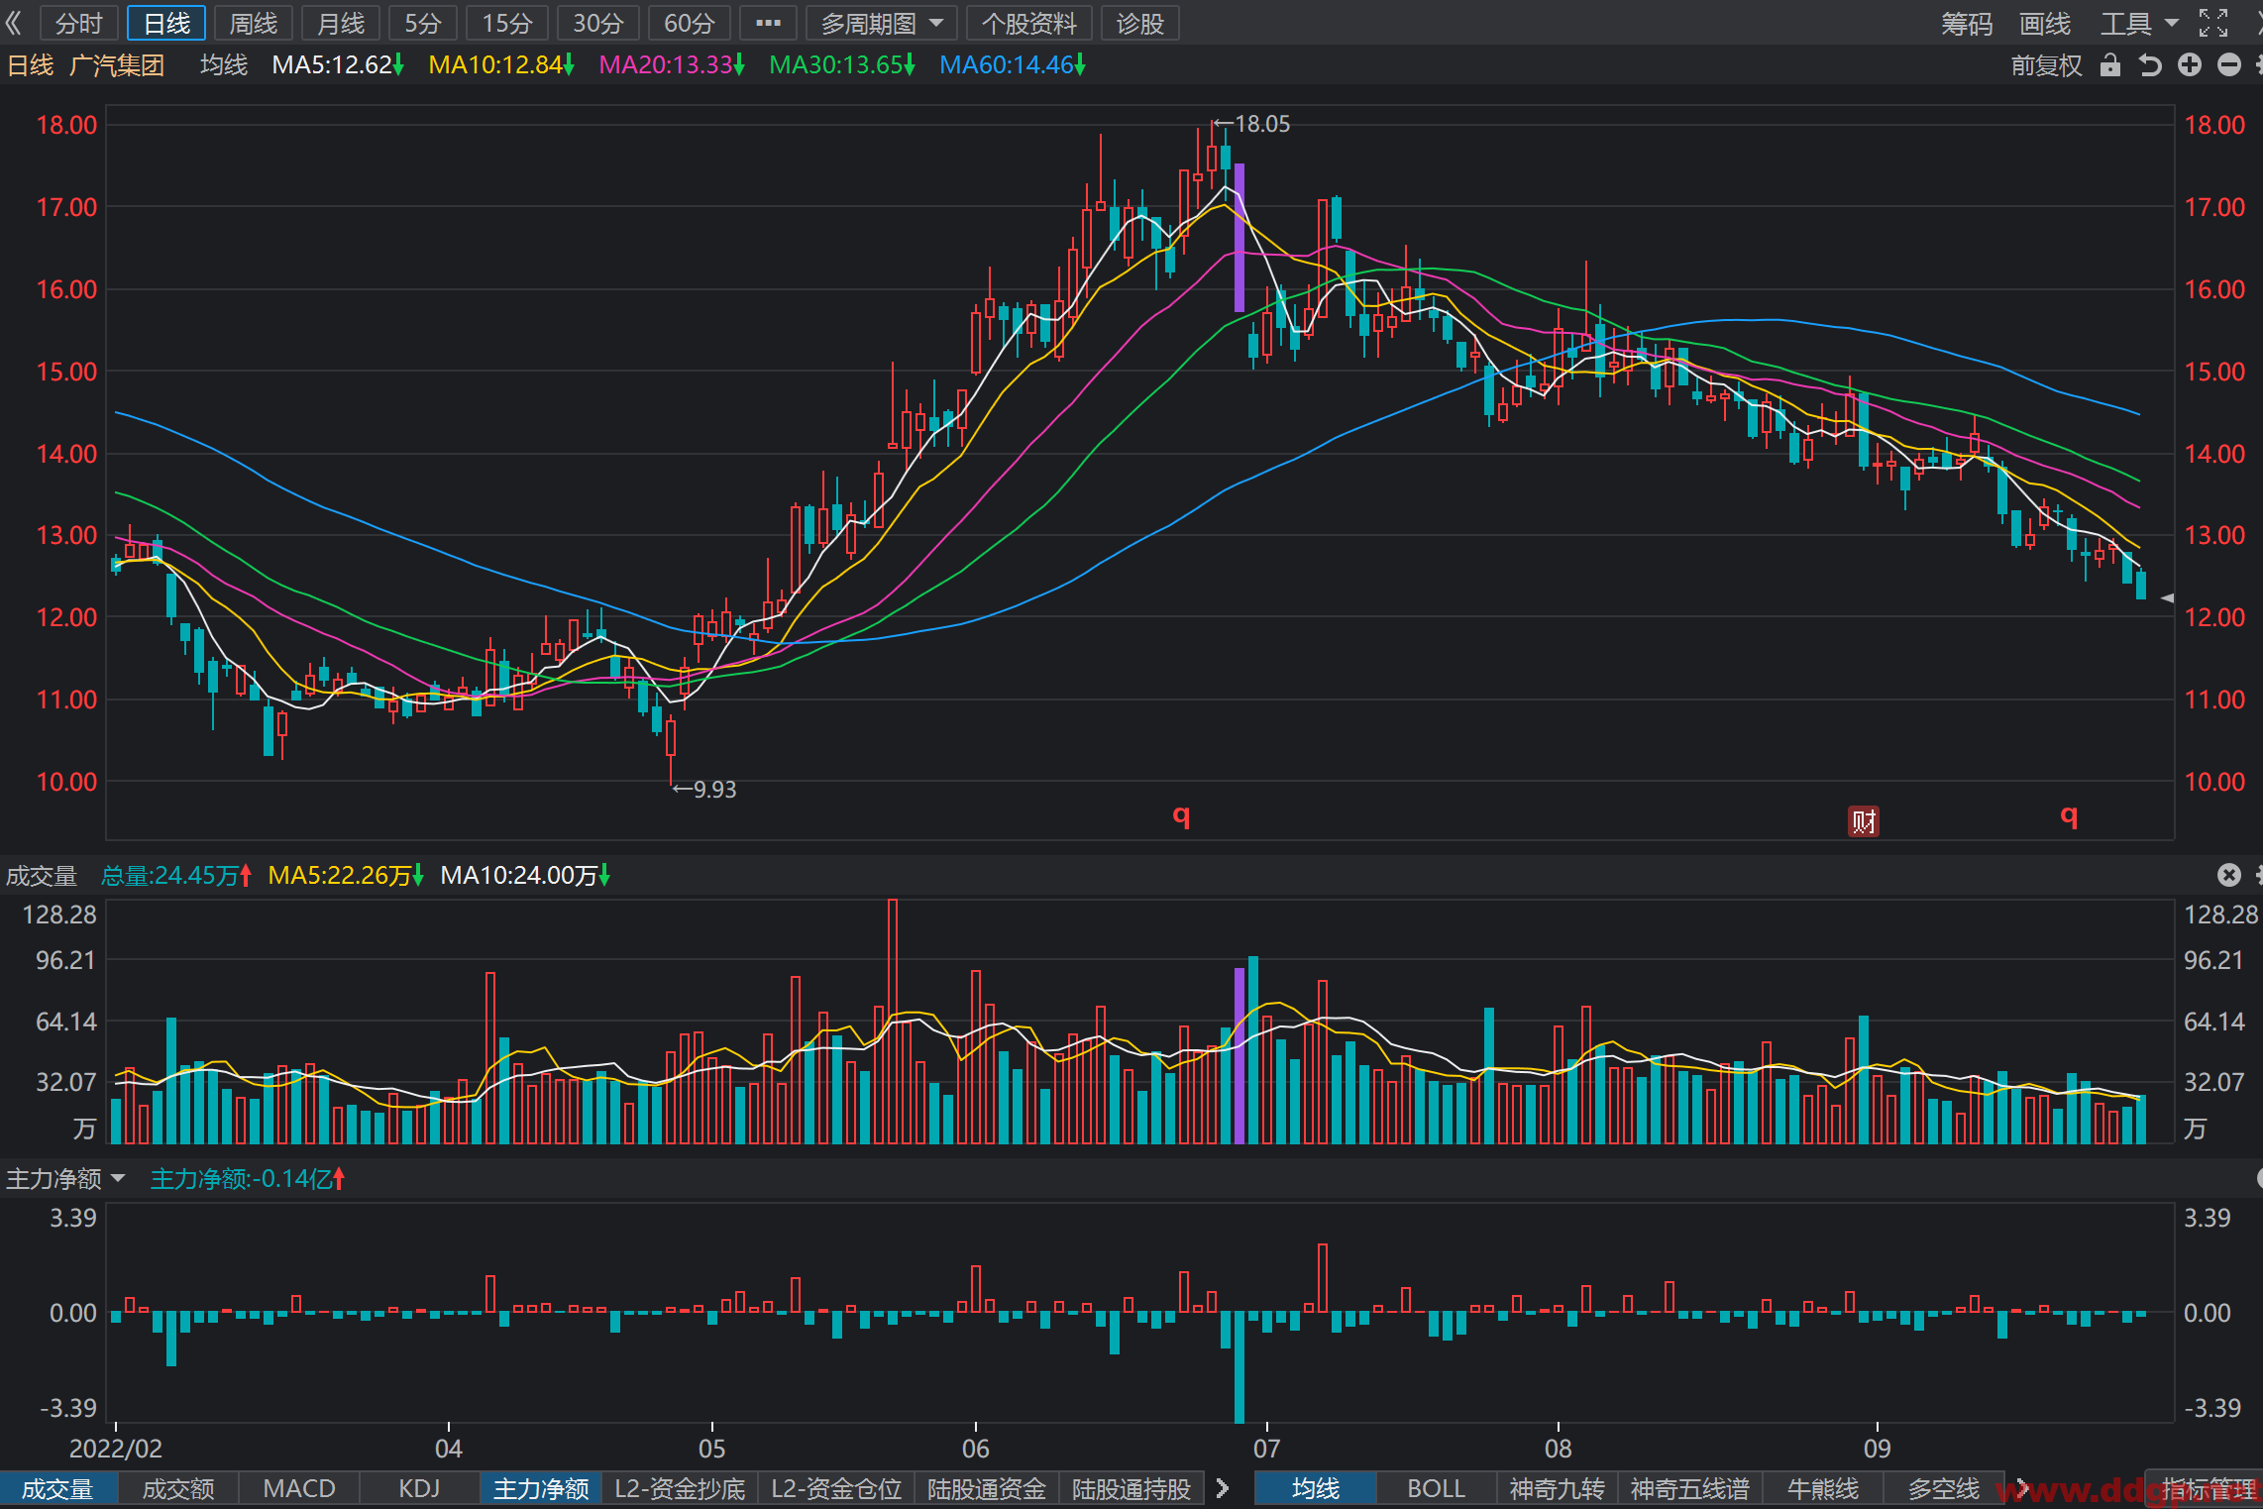Select the L2-资金抄底 tab
The image size is (2263, 1509).
coord(680,1488)
